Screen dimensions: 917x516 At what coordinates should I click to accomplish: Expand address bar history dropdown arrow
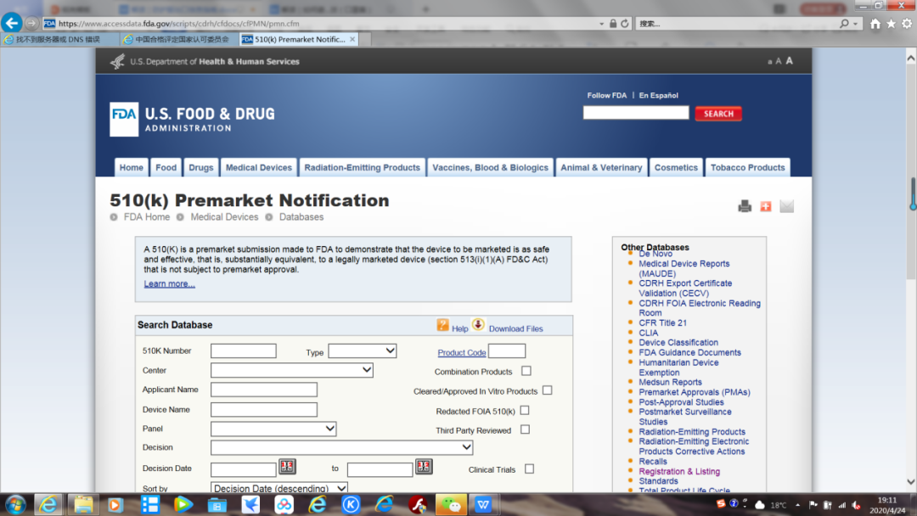coord(601,24)
